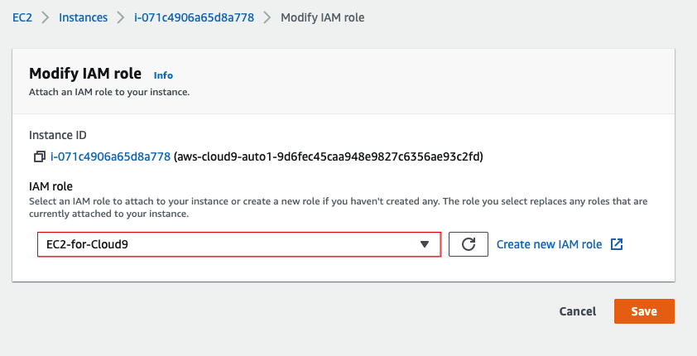
Task: Save the IAM role change
Action: coord(644,311)
